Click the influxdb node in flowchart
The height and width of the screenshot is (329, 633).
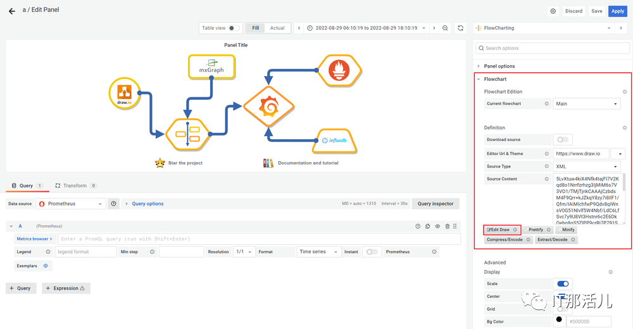click(x=334, y=141)
